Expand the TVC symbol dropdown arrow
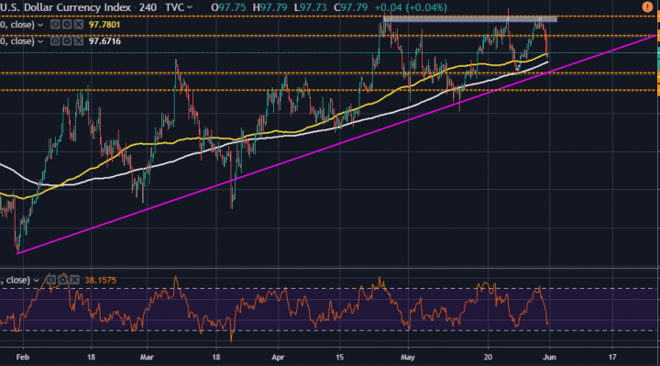Viewport: 660px width, 366px height. click(x=190, y=7)
